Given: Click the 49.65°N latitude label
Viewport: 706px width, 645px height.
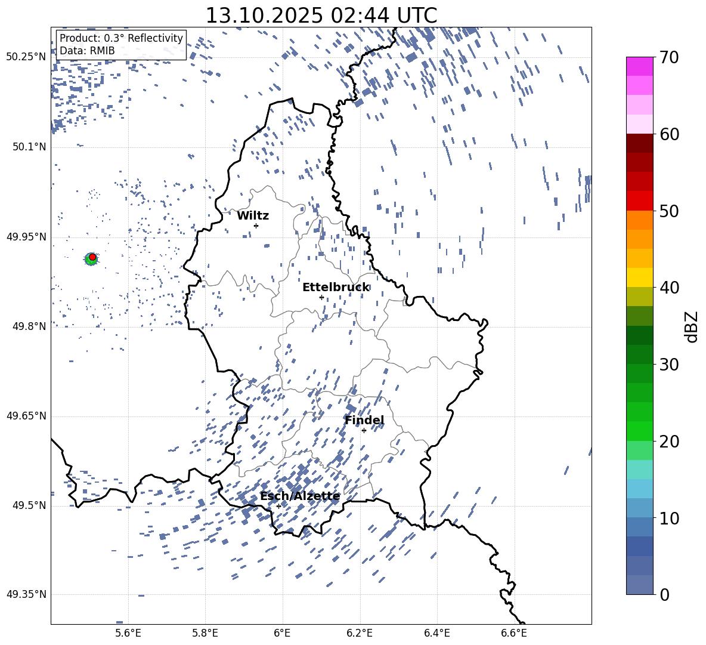Looking at the screenshot, I should [26, 416].
